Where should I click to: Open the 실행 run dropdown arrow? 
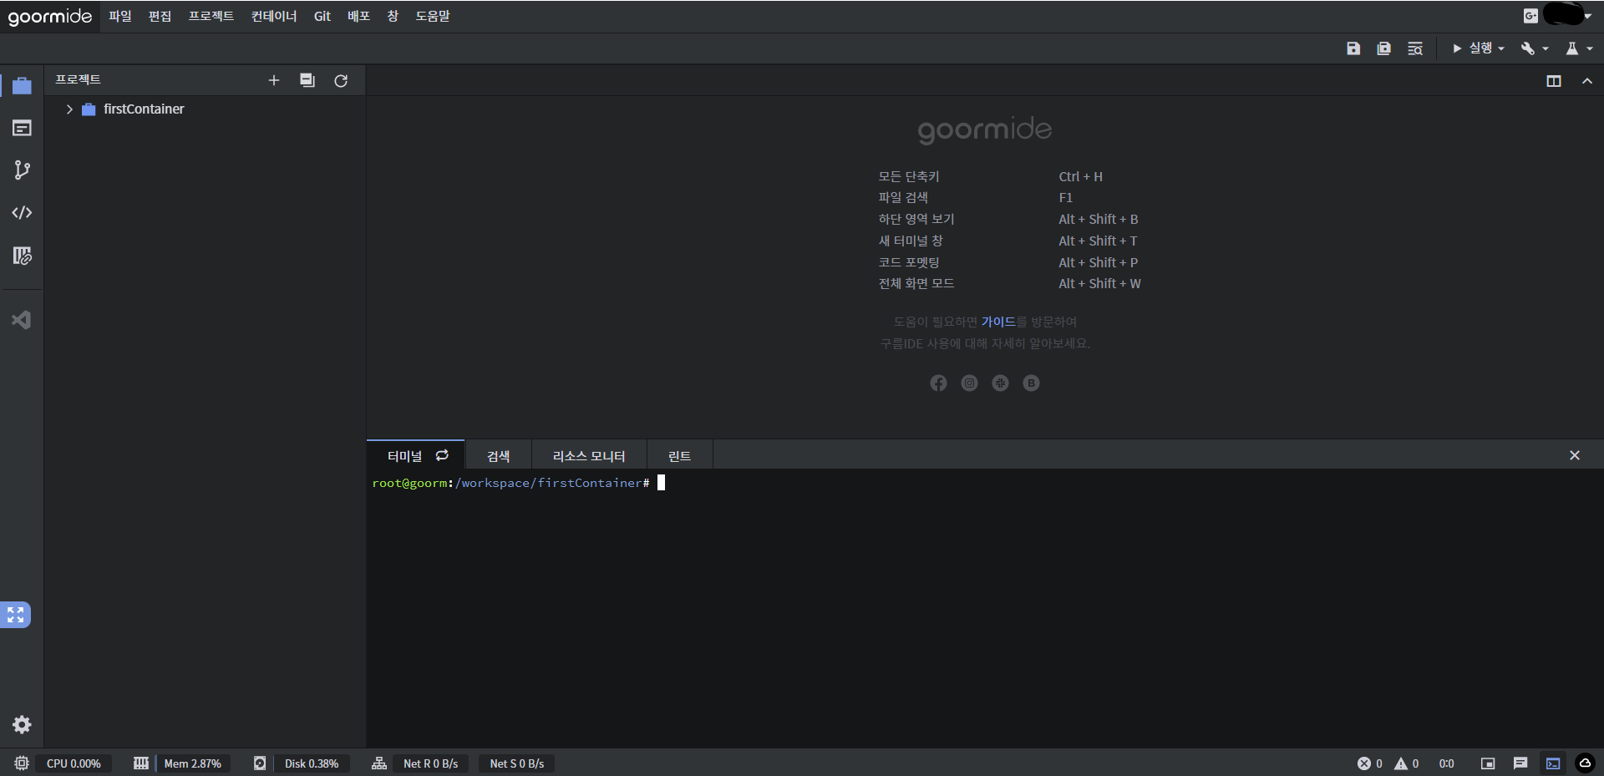pos(1501,49)
